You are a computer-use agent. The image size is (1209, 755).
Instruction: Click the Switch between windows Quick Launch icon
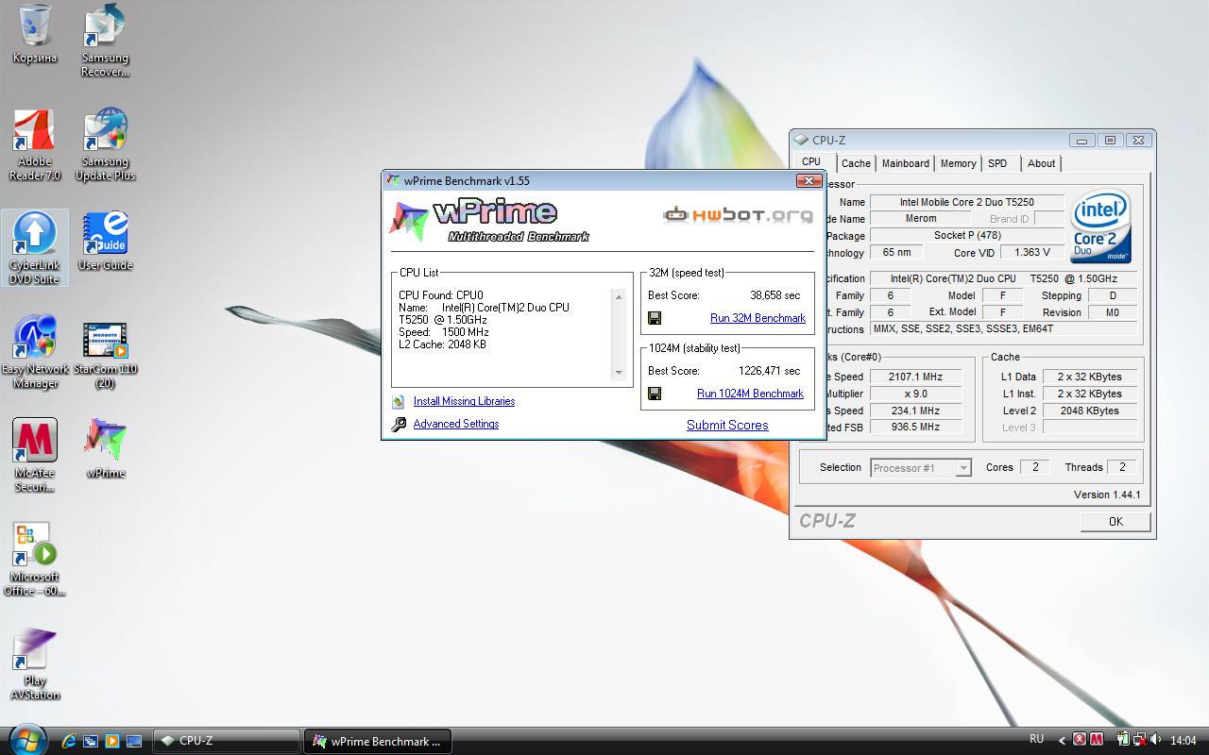point(91,741)
